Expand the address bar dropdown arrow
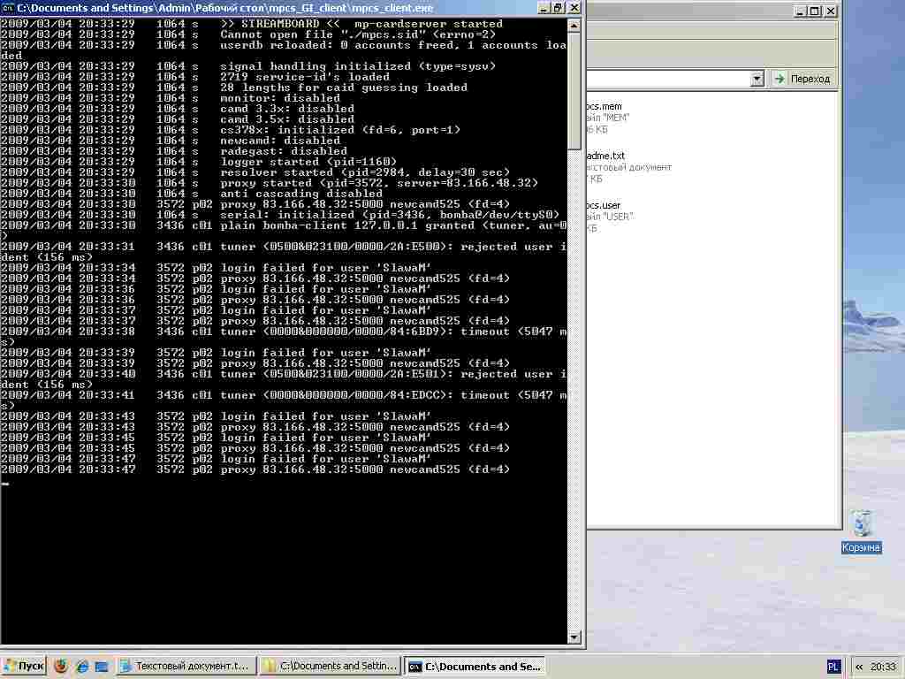 click(x=757, y=79)
